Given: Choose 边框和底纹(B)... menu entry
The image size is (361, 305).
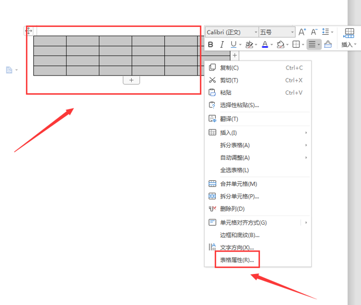Looking at the screenshot, I should (258, 235).
